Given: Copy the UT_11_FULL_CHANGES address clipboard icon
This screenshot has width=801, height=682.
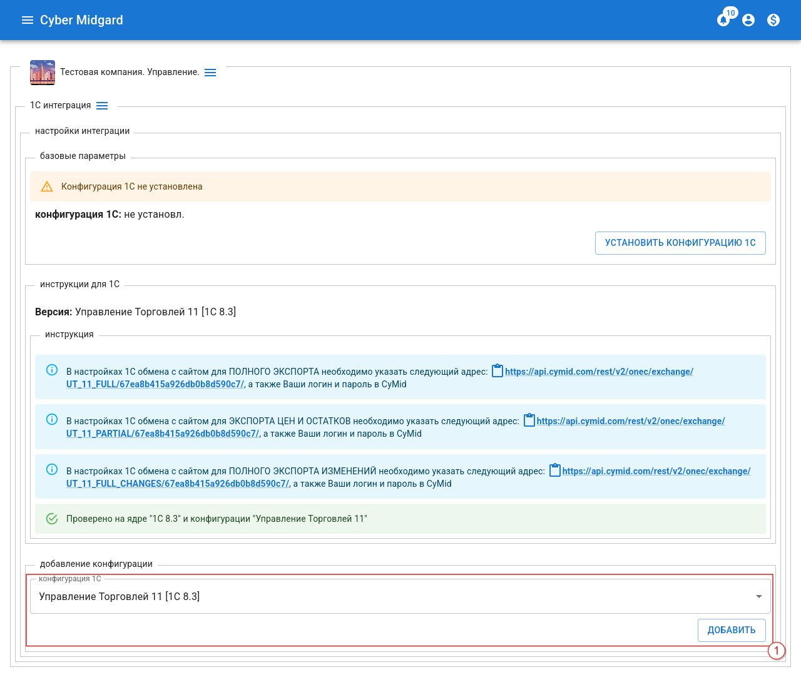Looking at the screenshot, I should 555,471.
